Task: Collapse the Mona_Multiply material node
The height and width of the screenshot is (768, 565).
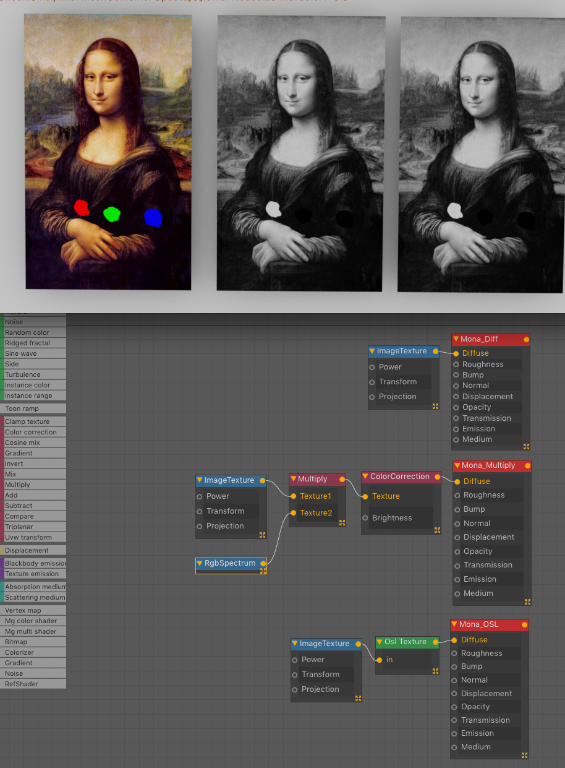Action: 457,465
